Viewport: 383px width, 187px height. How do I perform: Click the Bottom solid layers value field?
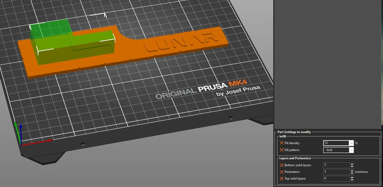337,165
